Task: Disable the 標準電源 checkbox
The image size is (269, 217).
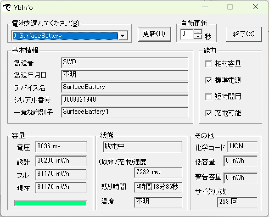Action: [208, 80]
